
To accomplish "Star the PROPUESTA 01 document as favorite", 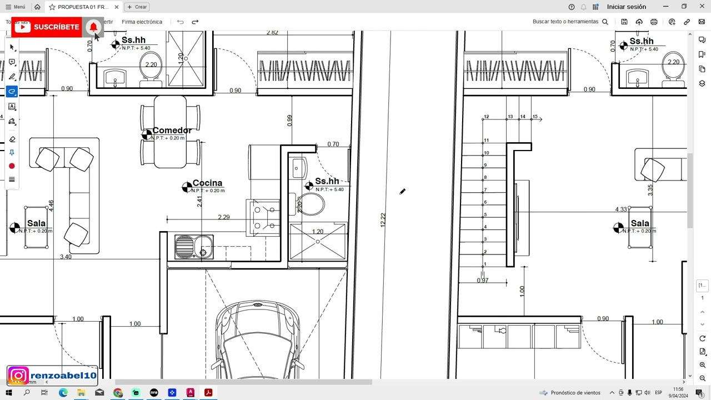I will (52, 7).
